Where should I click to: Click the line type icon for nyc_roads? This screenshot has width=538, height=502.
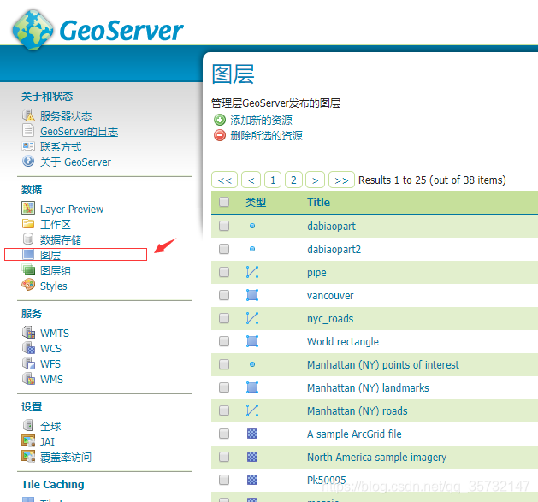(x=252, y=318)
